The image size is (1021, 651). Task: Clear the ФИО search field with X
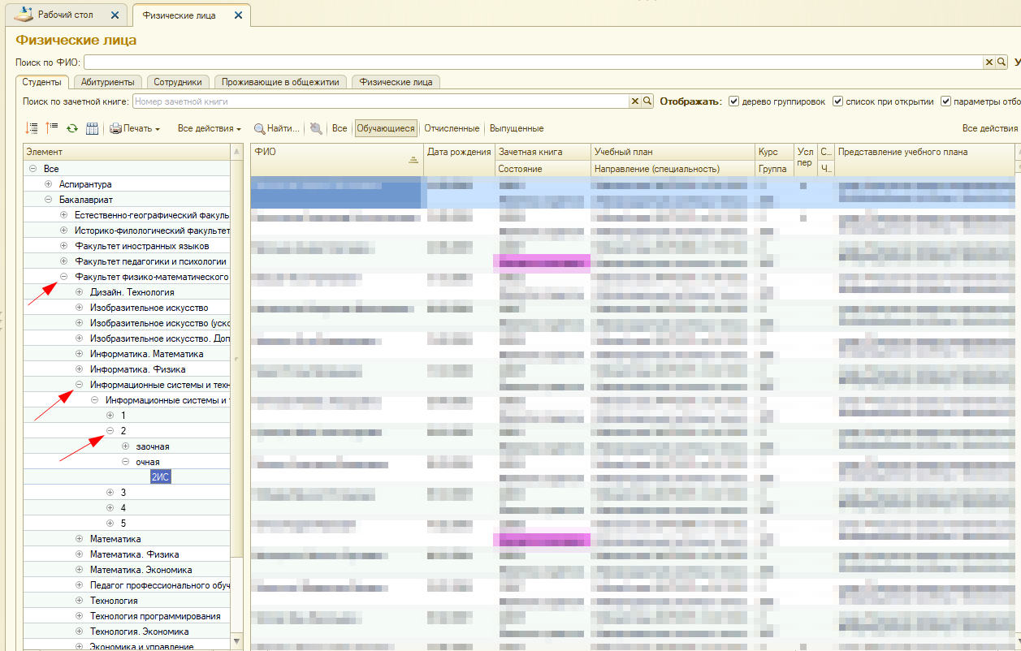[989, 63]
